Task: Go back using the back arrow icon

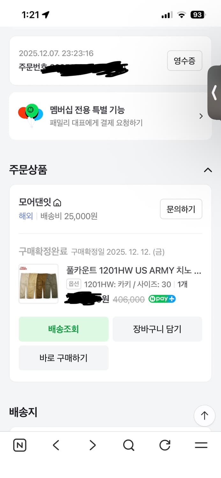Action: pyautogui.click(x=56, y=445)
